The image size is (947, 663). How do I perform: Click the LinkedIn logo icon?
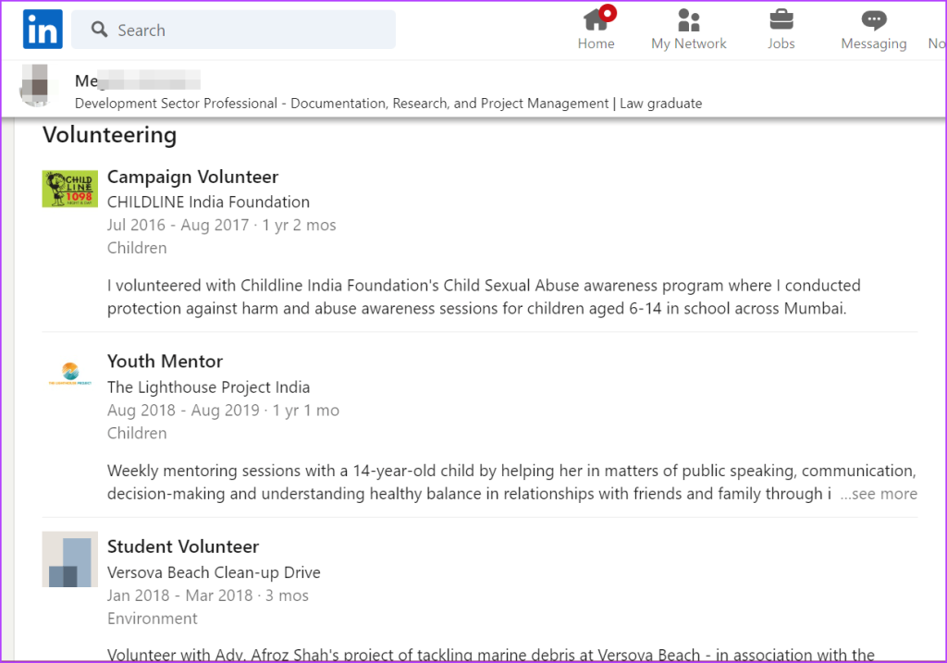[43, 30]
